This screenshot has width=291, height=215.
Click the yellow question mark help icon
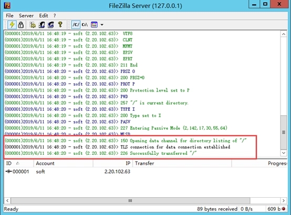60,25
